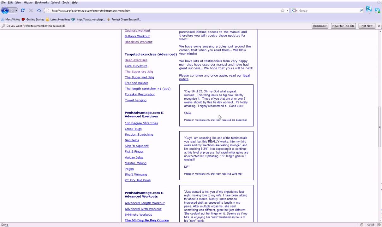Click the page identity icon in address bar
382x227 pixels.
(x=48, y=10)
